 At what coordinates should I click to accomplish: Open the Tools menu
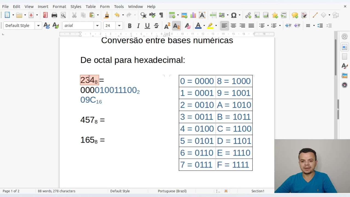tap(119, 6)
